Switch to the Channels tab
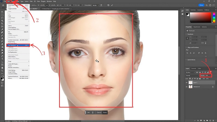Image resolution: width=217 pixels, height=122 pixels. click(x=194, y=69)
